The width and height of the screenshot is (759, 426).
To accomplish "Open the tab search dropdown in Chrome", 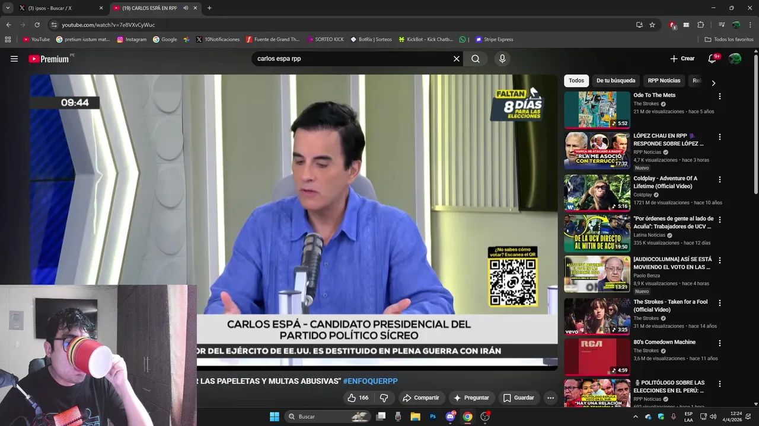I will tap(8, 8).
